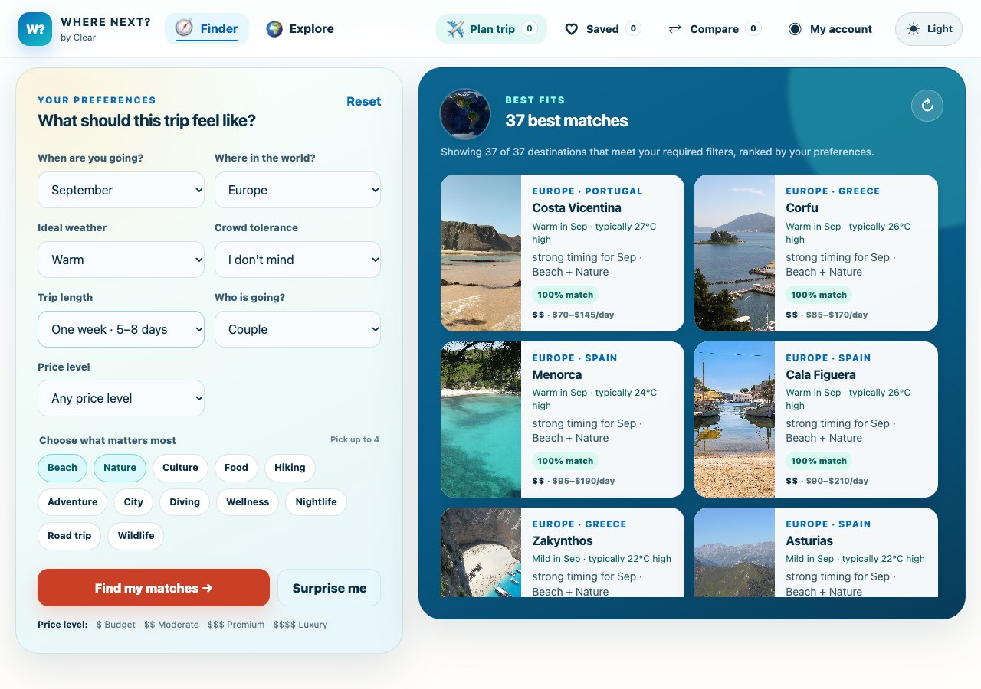Screen dimensions: 981x689
Task: Select the Diving preference chip
Action: coord(185,502)
